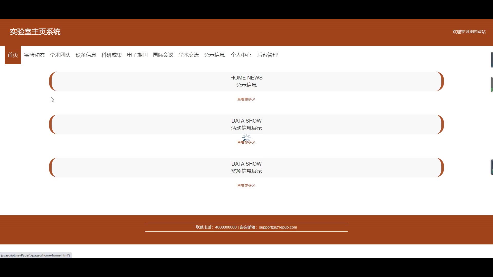Screen dimensions: 493x277
Task: Switch to 学术交流 page
Action: point(188,55)
